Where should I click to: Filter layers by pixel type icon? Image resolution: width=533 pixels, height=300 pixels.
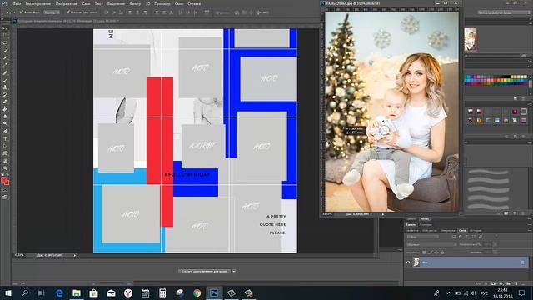pyautogui.click(x=454, y=237)
